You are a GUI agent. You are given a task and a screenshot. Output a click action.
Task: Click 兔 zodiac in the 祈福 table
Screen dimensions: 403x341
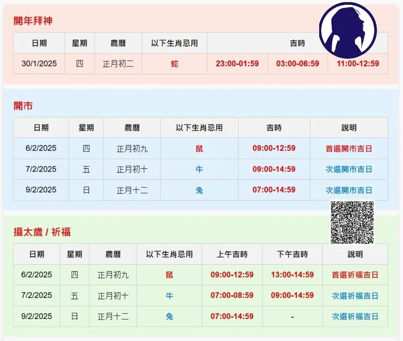click(x=169, y=317)
